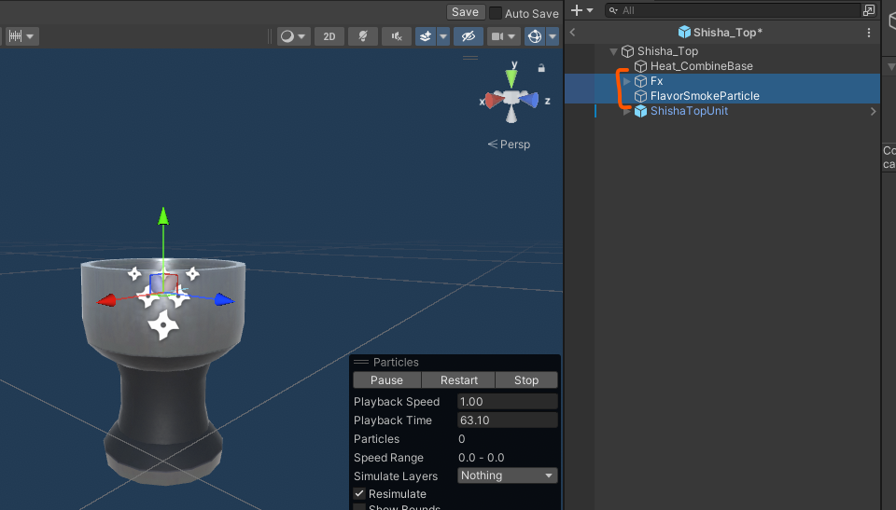Click the Speed Range value 0.0 - 0.0

point(482,458)
